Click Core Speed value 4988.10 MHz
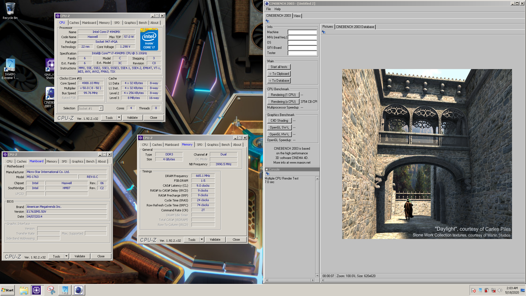 click(x=91, y=83)
